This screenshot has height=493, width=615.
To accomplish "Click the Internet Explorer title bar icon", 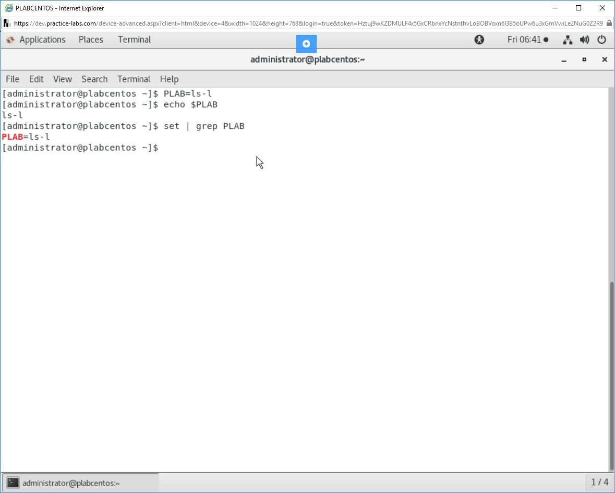I will coord(8,8).
